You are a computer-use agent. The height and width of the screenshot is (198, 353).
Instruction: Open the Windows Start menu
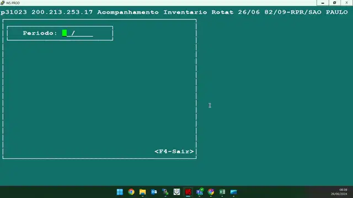coord(120,192)
